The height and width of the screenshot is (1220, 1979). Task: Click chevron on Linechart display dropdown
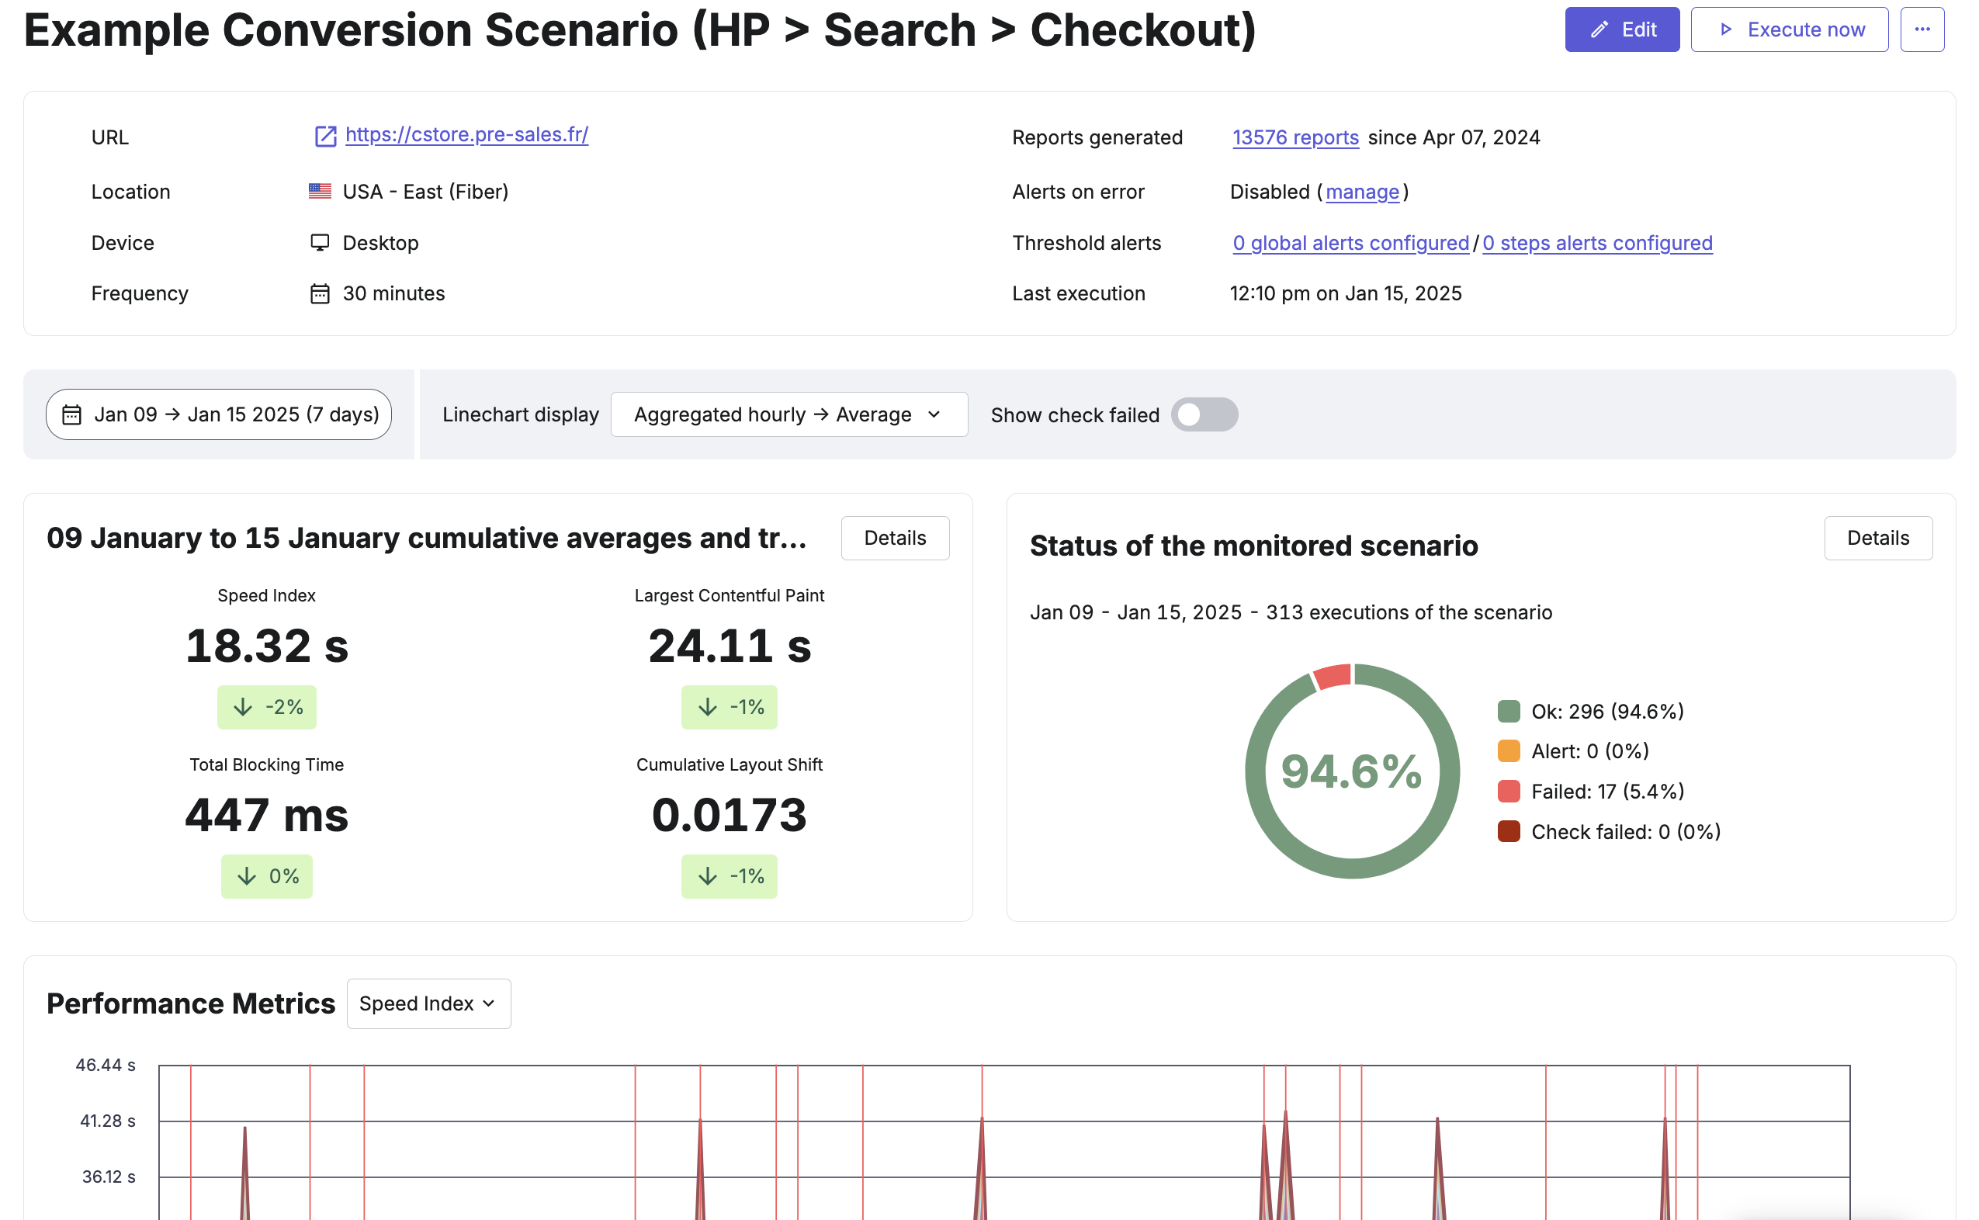[934, 414]
